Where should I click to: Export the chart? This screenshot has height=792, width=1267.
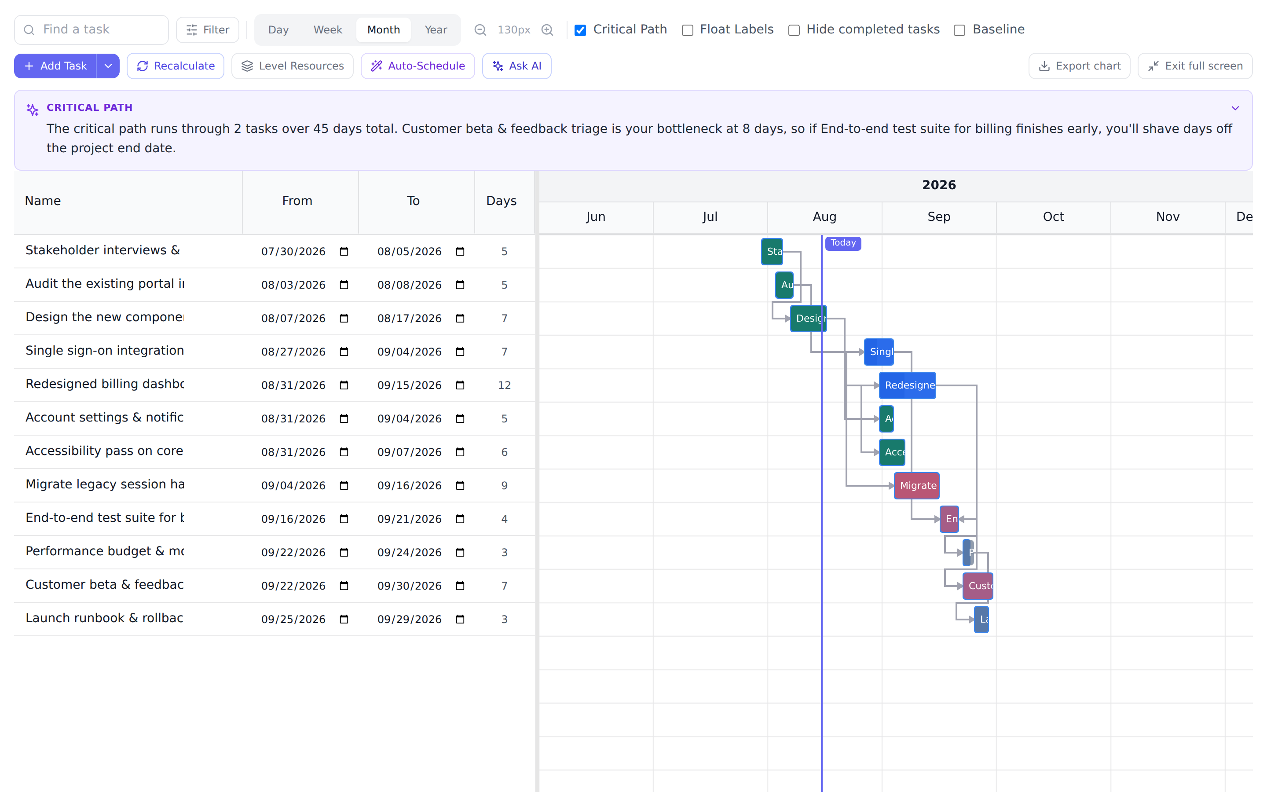[x=1079, y=66]
